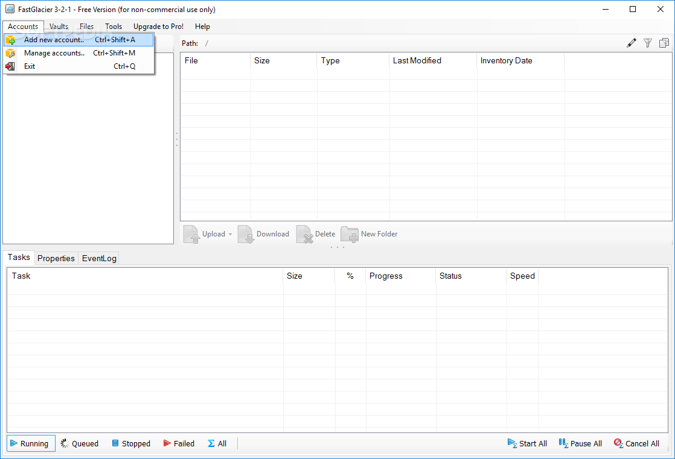Switch to the Properties tab
The width and height of the screenshot is (675, 459).
click(56, 258)
